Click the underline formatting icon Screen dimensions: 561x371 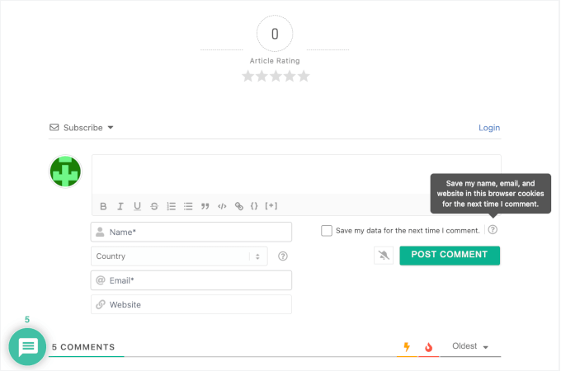click(x=137, y=206)
